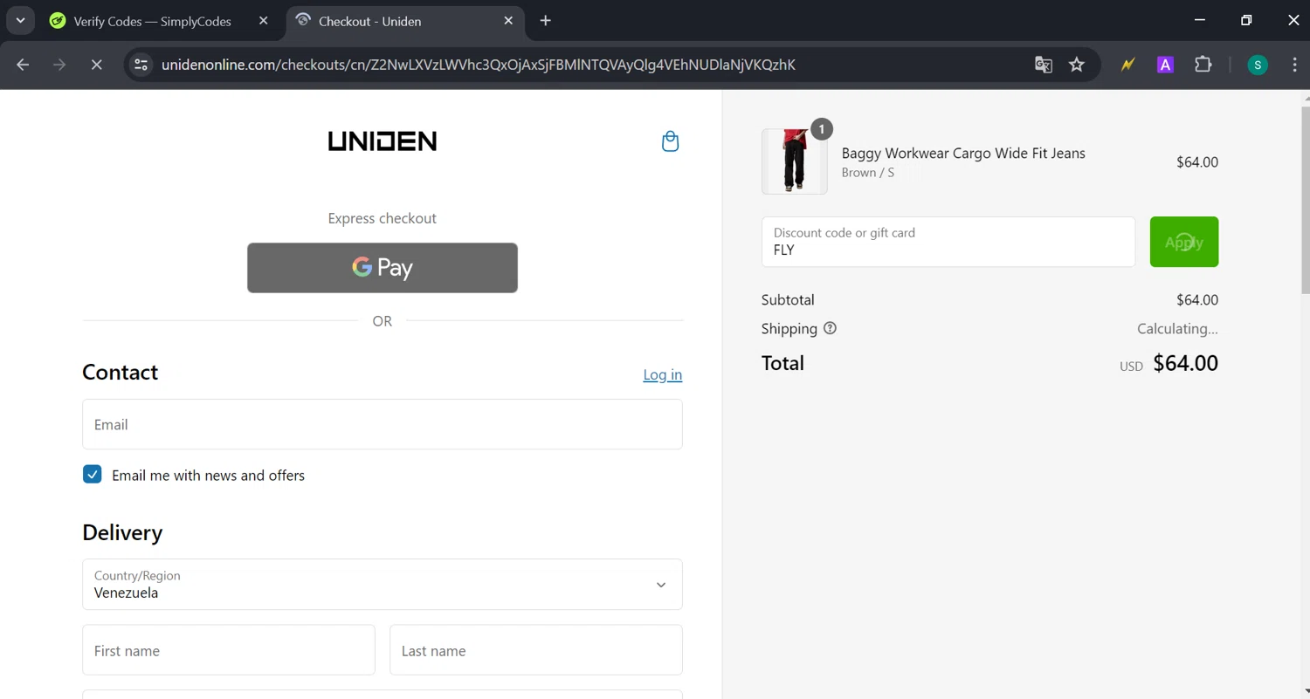
Task: Restore down the browser window
Action: pyautogui.click(x=1246, y=20)
